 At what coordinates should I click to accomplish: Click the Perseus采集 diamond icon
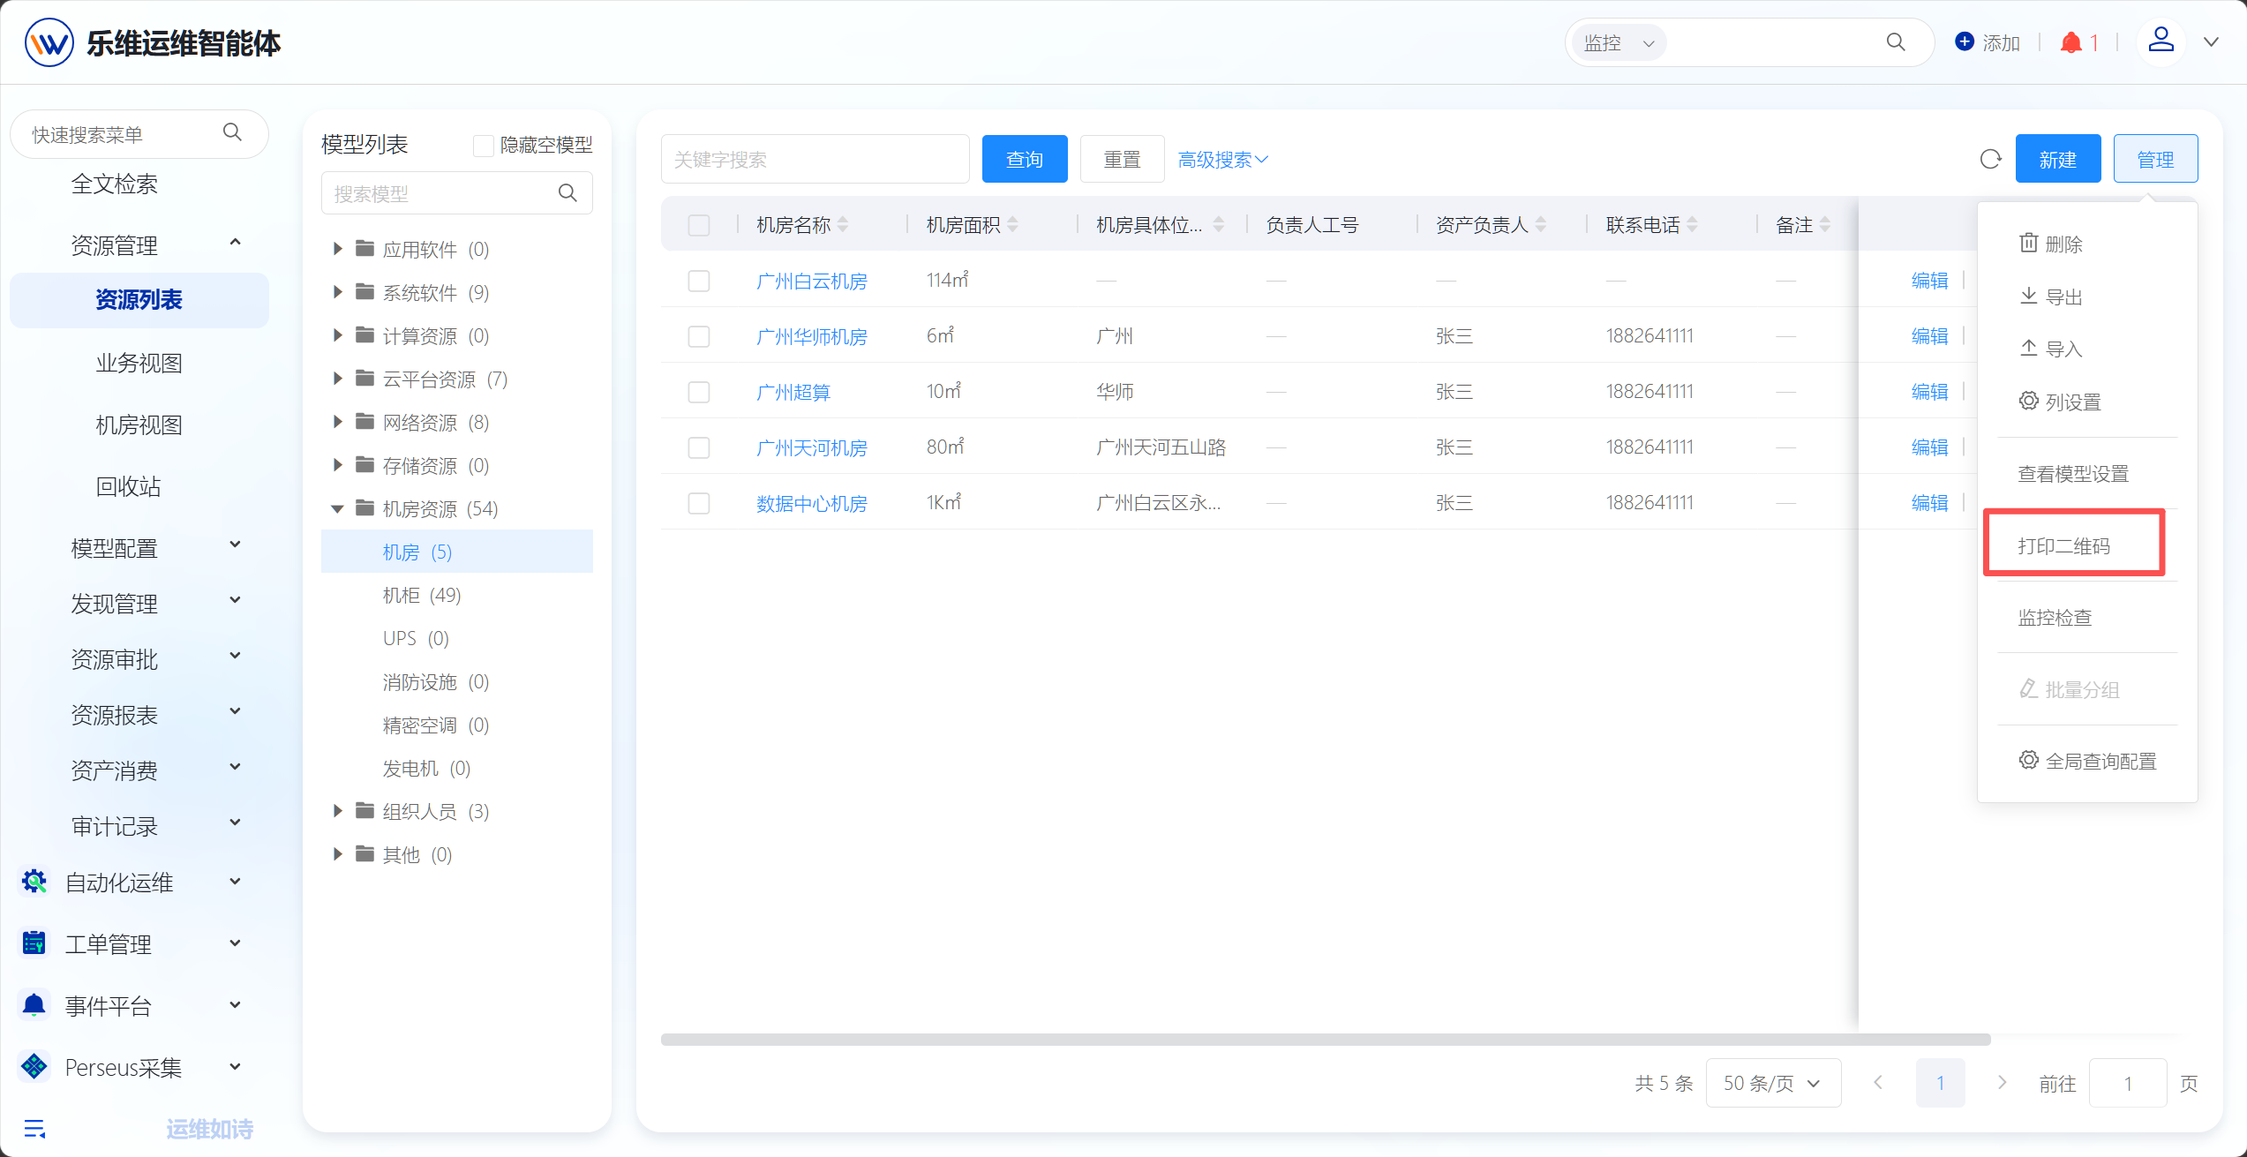pyautogui.click(x=34, y=1067)
